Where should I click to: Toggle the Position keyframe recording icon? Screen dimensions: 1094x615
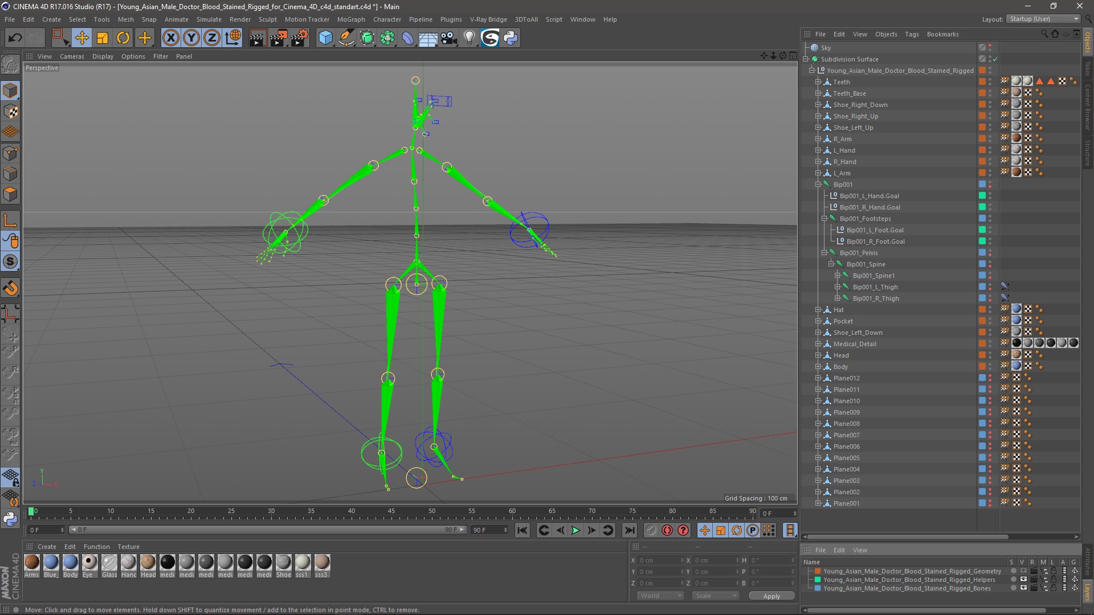coord(705,530)
